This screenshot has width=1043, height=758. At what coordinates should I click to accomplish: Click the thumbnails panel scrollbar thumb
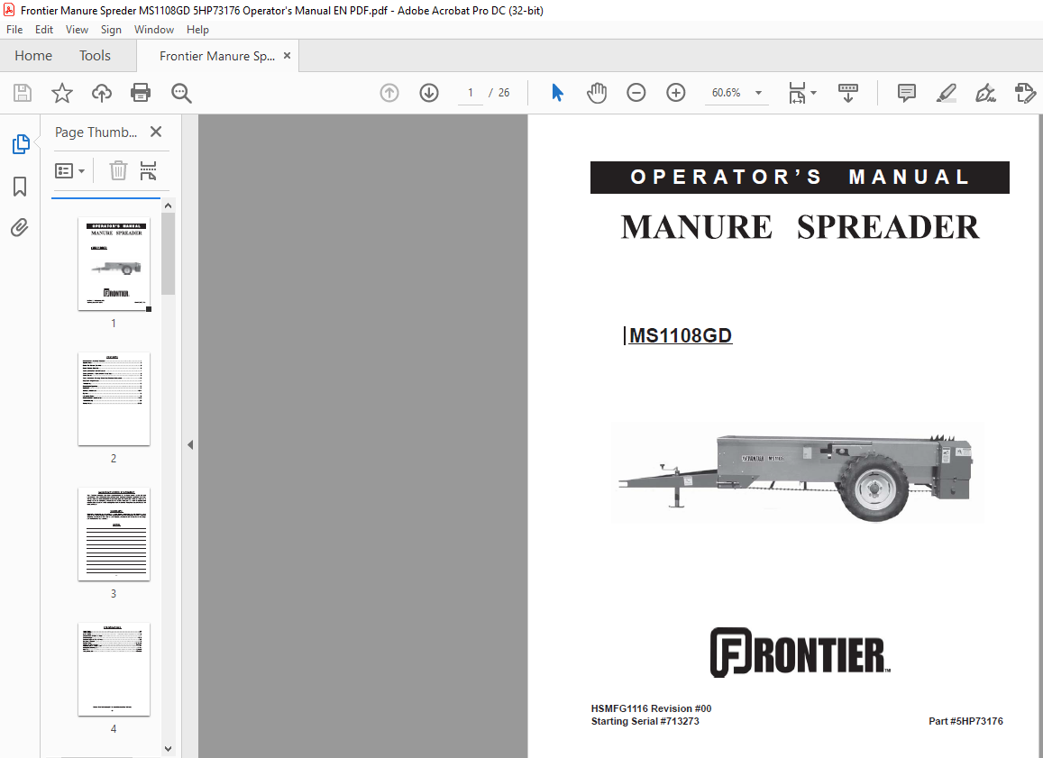tap(168, 253)
